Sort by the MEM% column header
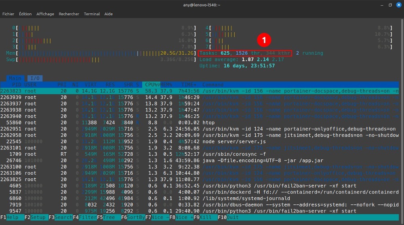Viewport: 404px width, 225px height. coord(166,85)
